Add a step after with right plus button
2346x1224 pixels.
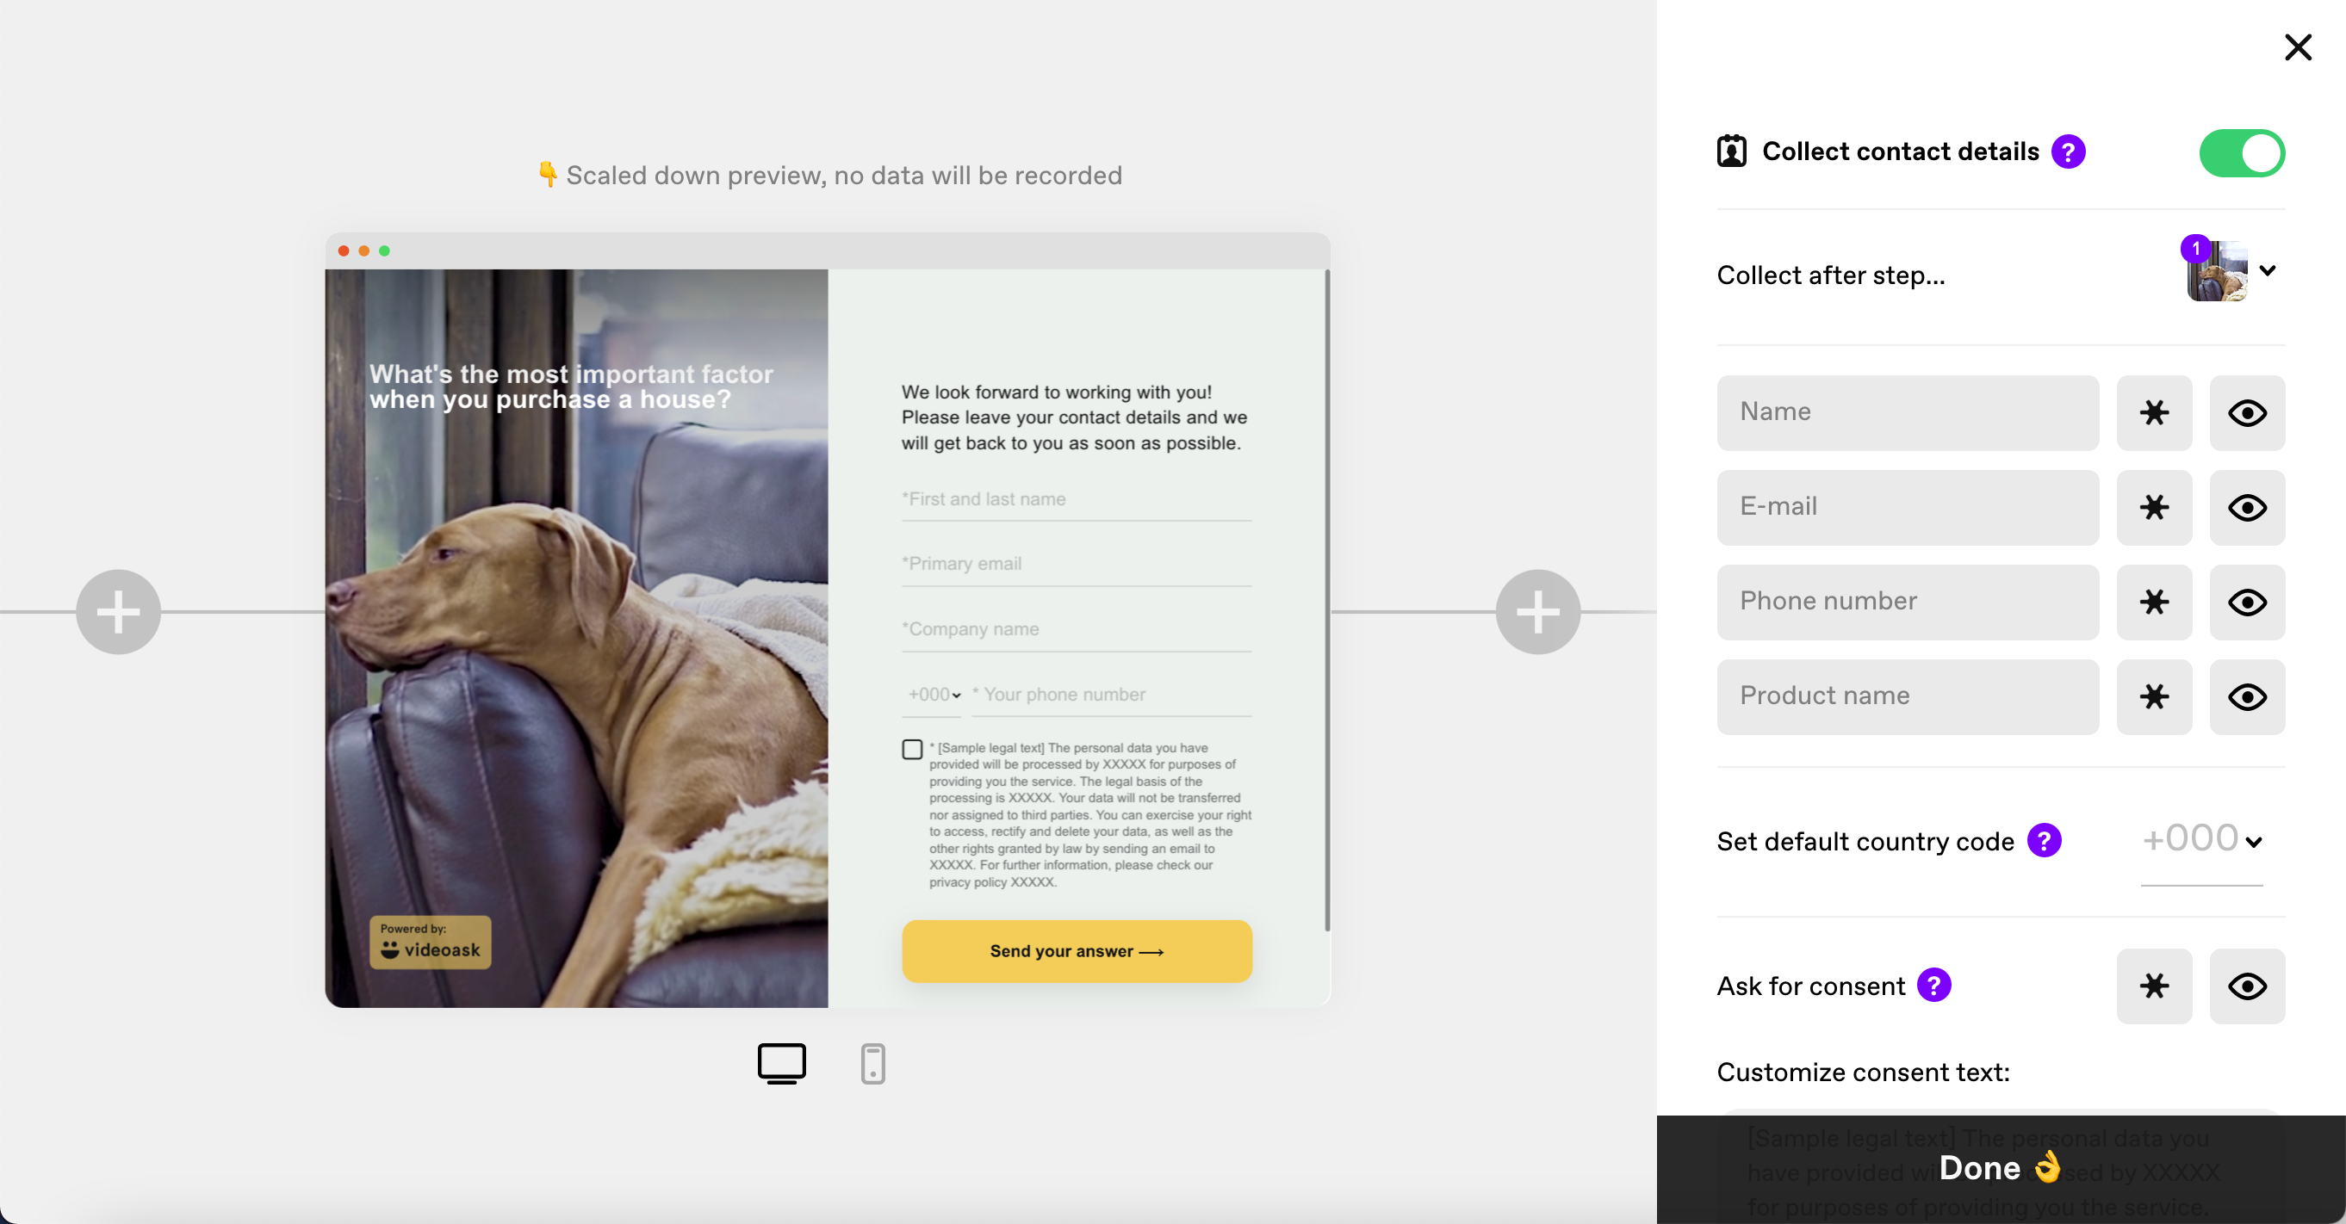1537,611
